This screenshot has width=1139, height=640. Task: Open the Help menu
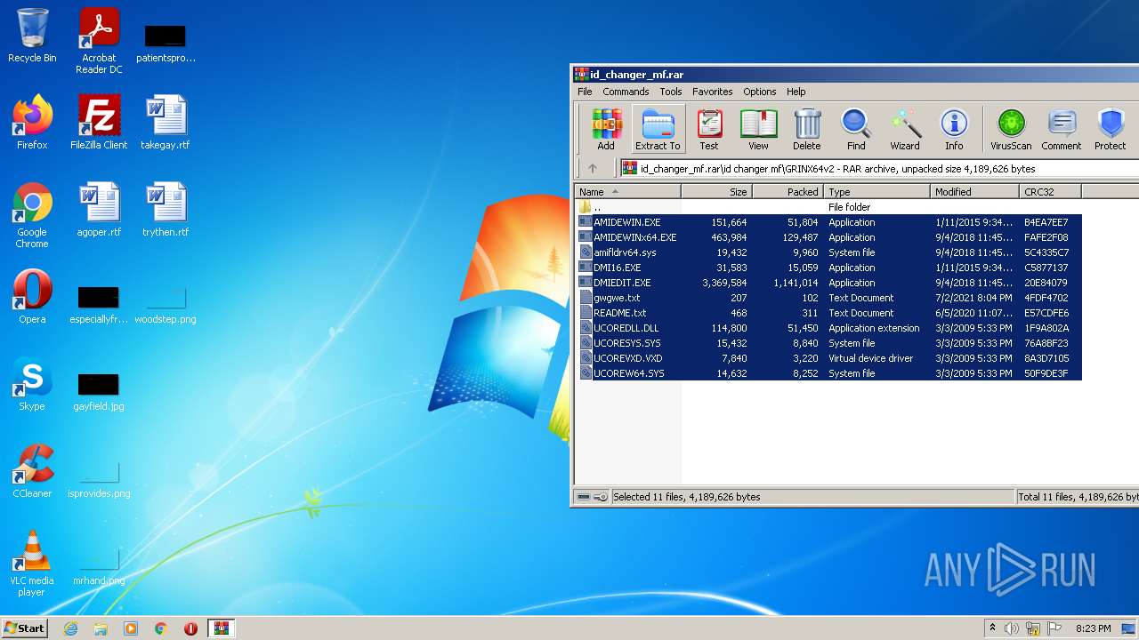coord(796,92)
